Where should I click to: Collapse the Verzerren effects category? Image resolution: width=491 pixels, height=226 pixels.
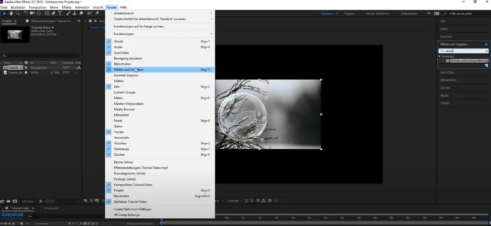[x=440, y=57]
